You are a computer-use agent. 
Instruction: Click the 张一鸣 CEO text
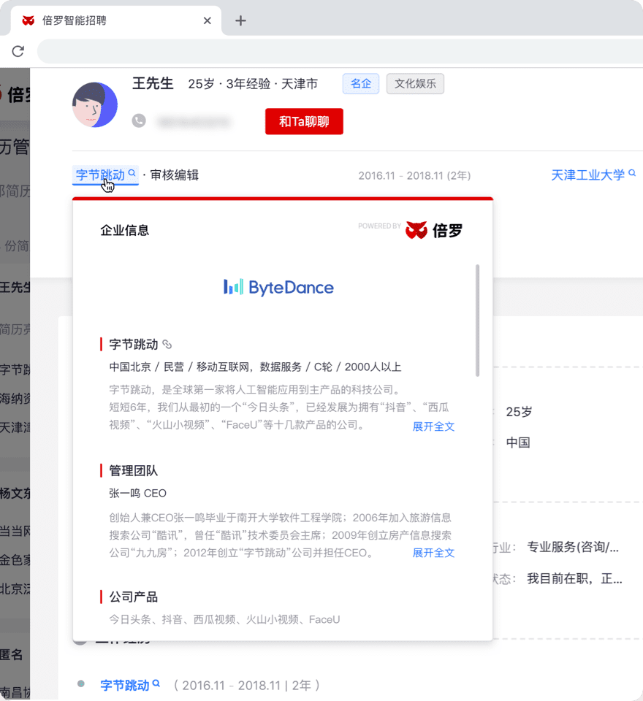138,493
